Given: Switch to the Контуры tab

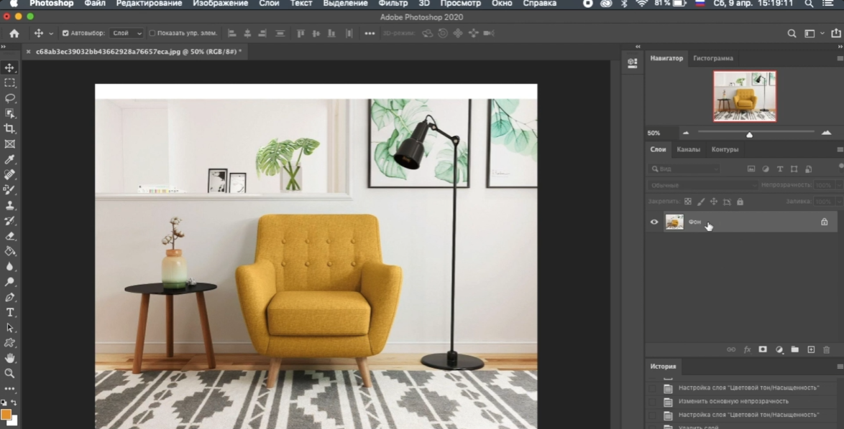Looking at the screenshot, I should click(x=725, y=150).
